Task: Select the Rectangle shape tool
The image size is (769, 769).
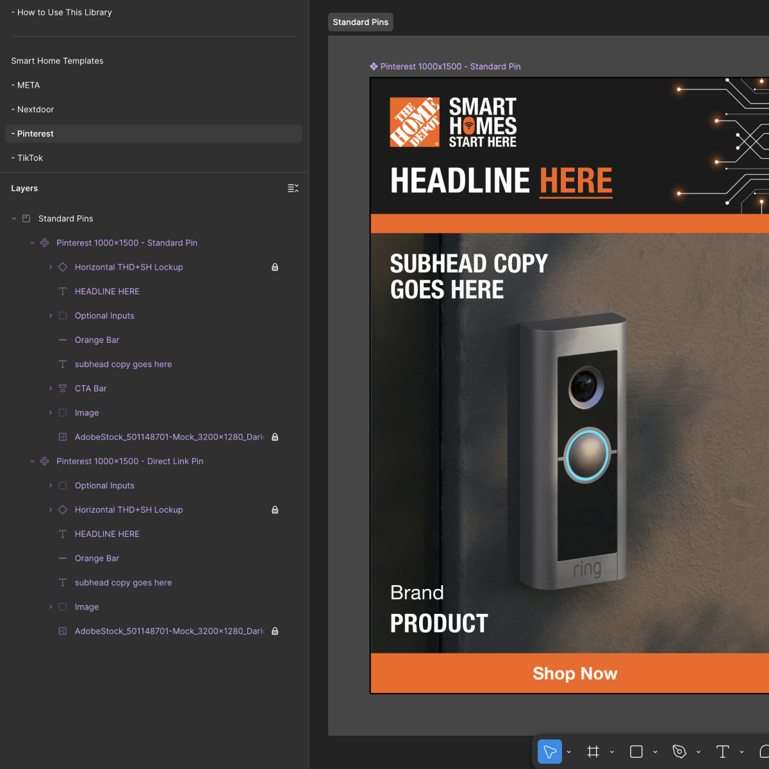Action: click(x=636, y=752)
